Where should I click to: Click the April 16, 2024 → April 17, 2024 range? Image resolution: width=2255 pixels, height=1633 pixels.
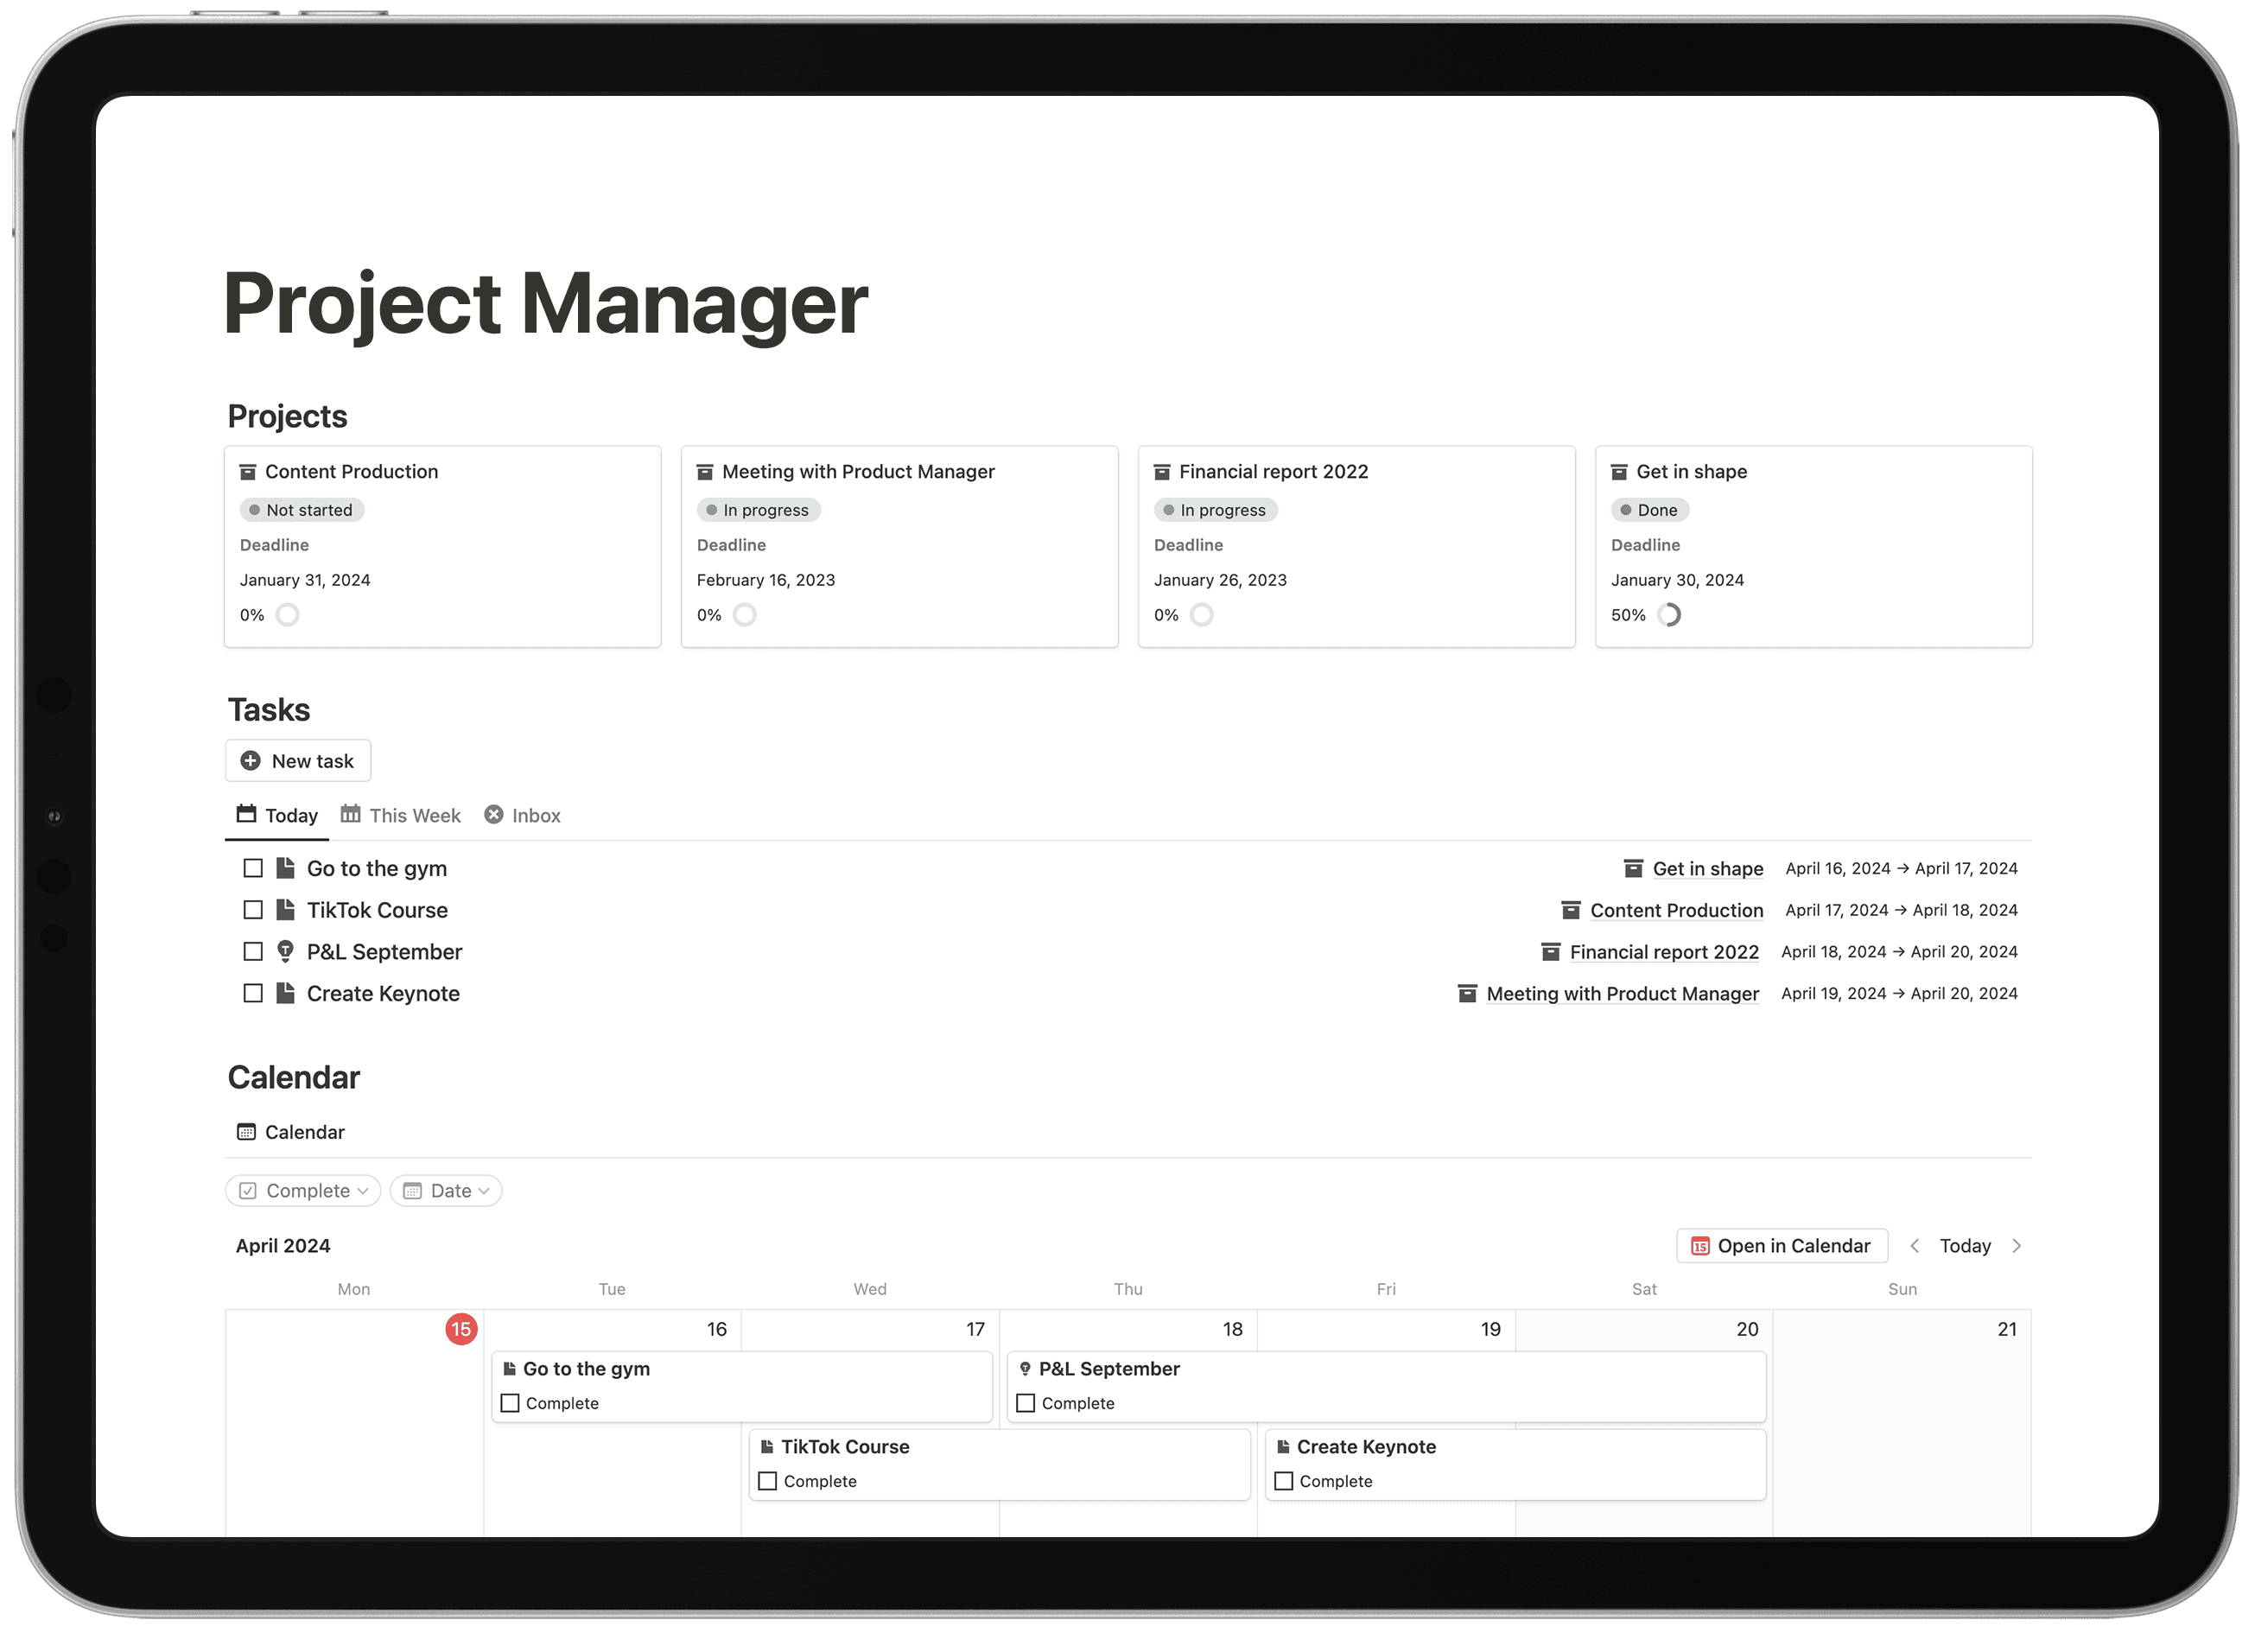click(x=1901, y=868)
